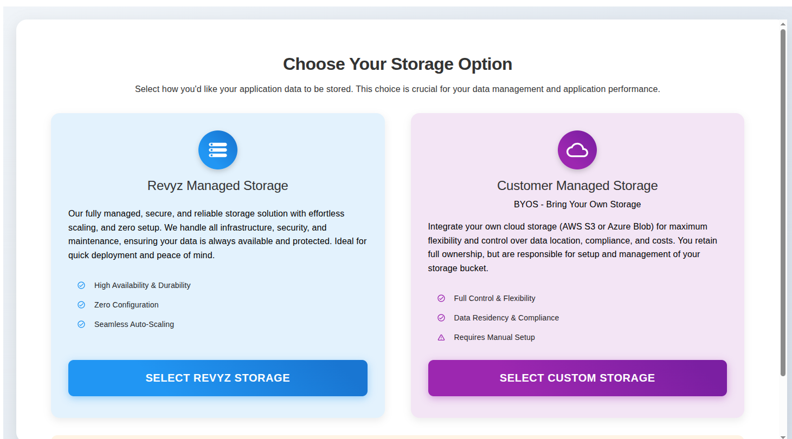
Task: Click the Requires Manual Setup text
Action: [x=494, y=337]
